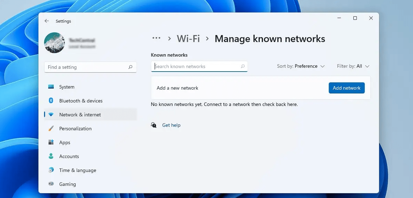The width and height of the screenshot is (413, 198).
Task: Click the back arrow in Settings
Action: pyautogui.click(x=47, y=21)
